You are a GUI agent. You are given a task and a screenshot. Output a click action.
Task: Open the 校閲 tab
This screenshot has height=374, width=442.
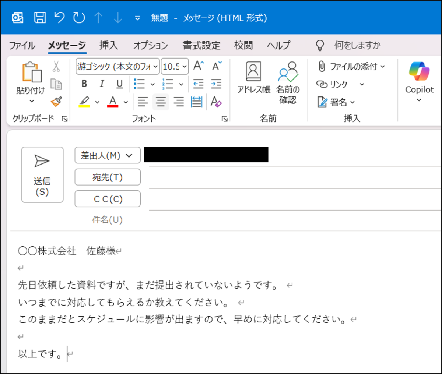[x=243, y=45]
